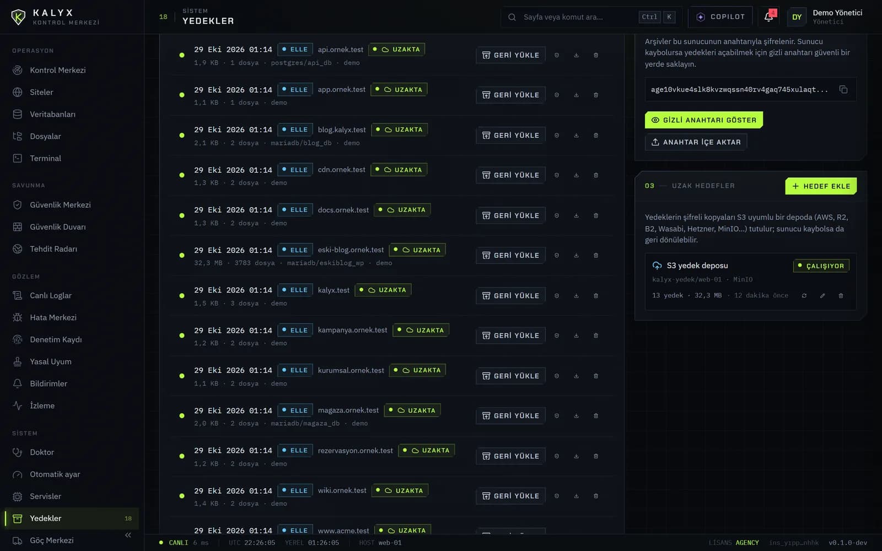882x551 pixels.
Task: Copy the age public key
Action: 843,89
